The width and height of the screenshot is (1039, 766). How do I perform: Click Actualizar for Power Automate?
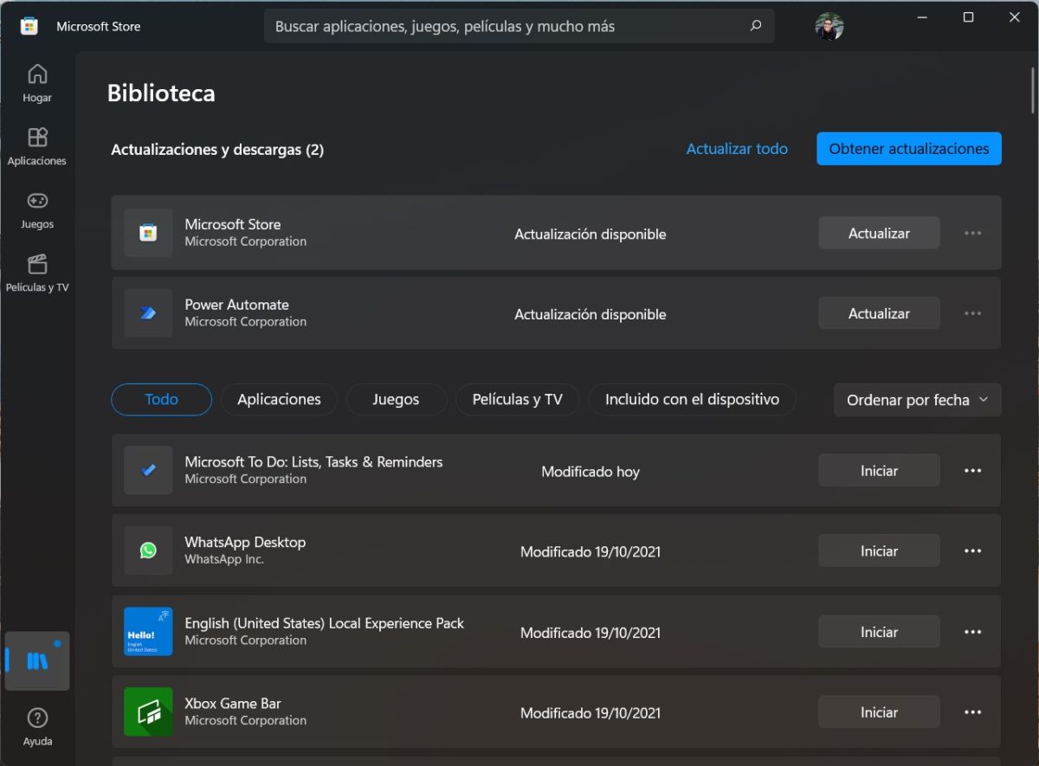click(879, 313)
